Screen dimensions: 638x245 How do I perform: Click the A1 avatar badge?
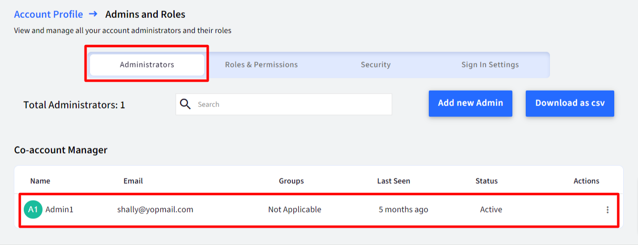(x=33, y=209)
